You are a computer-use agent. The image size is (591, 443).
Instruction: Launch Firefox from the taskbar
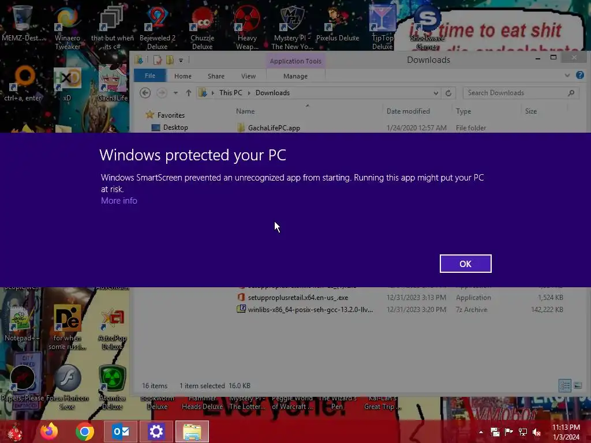[x=49, y=431]
